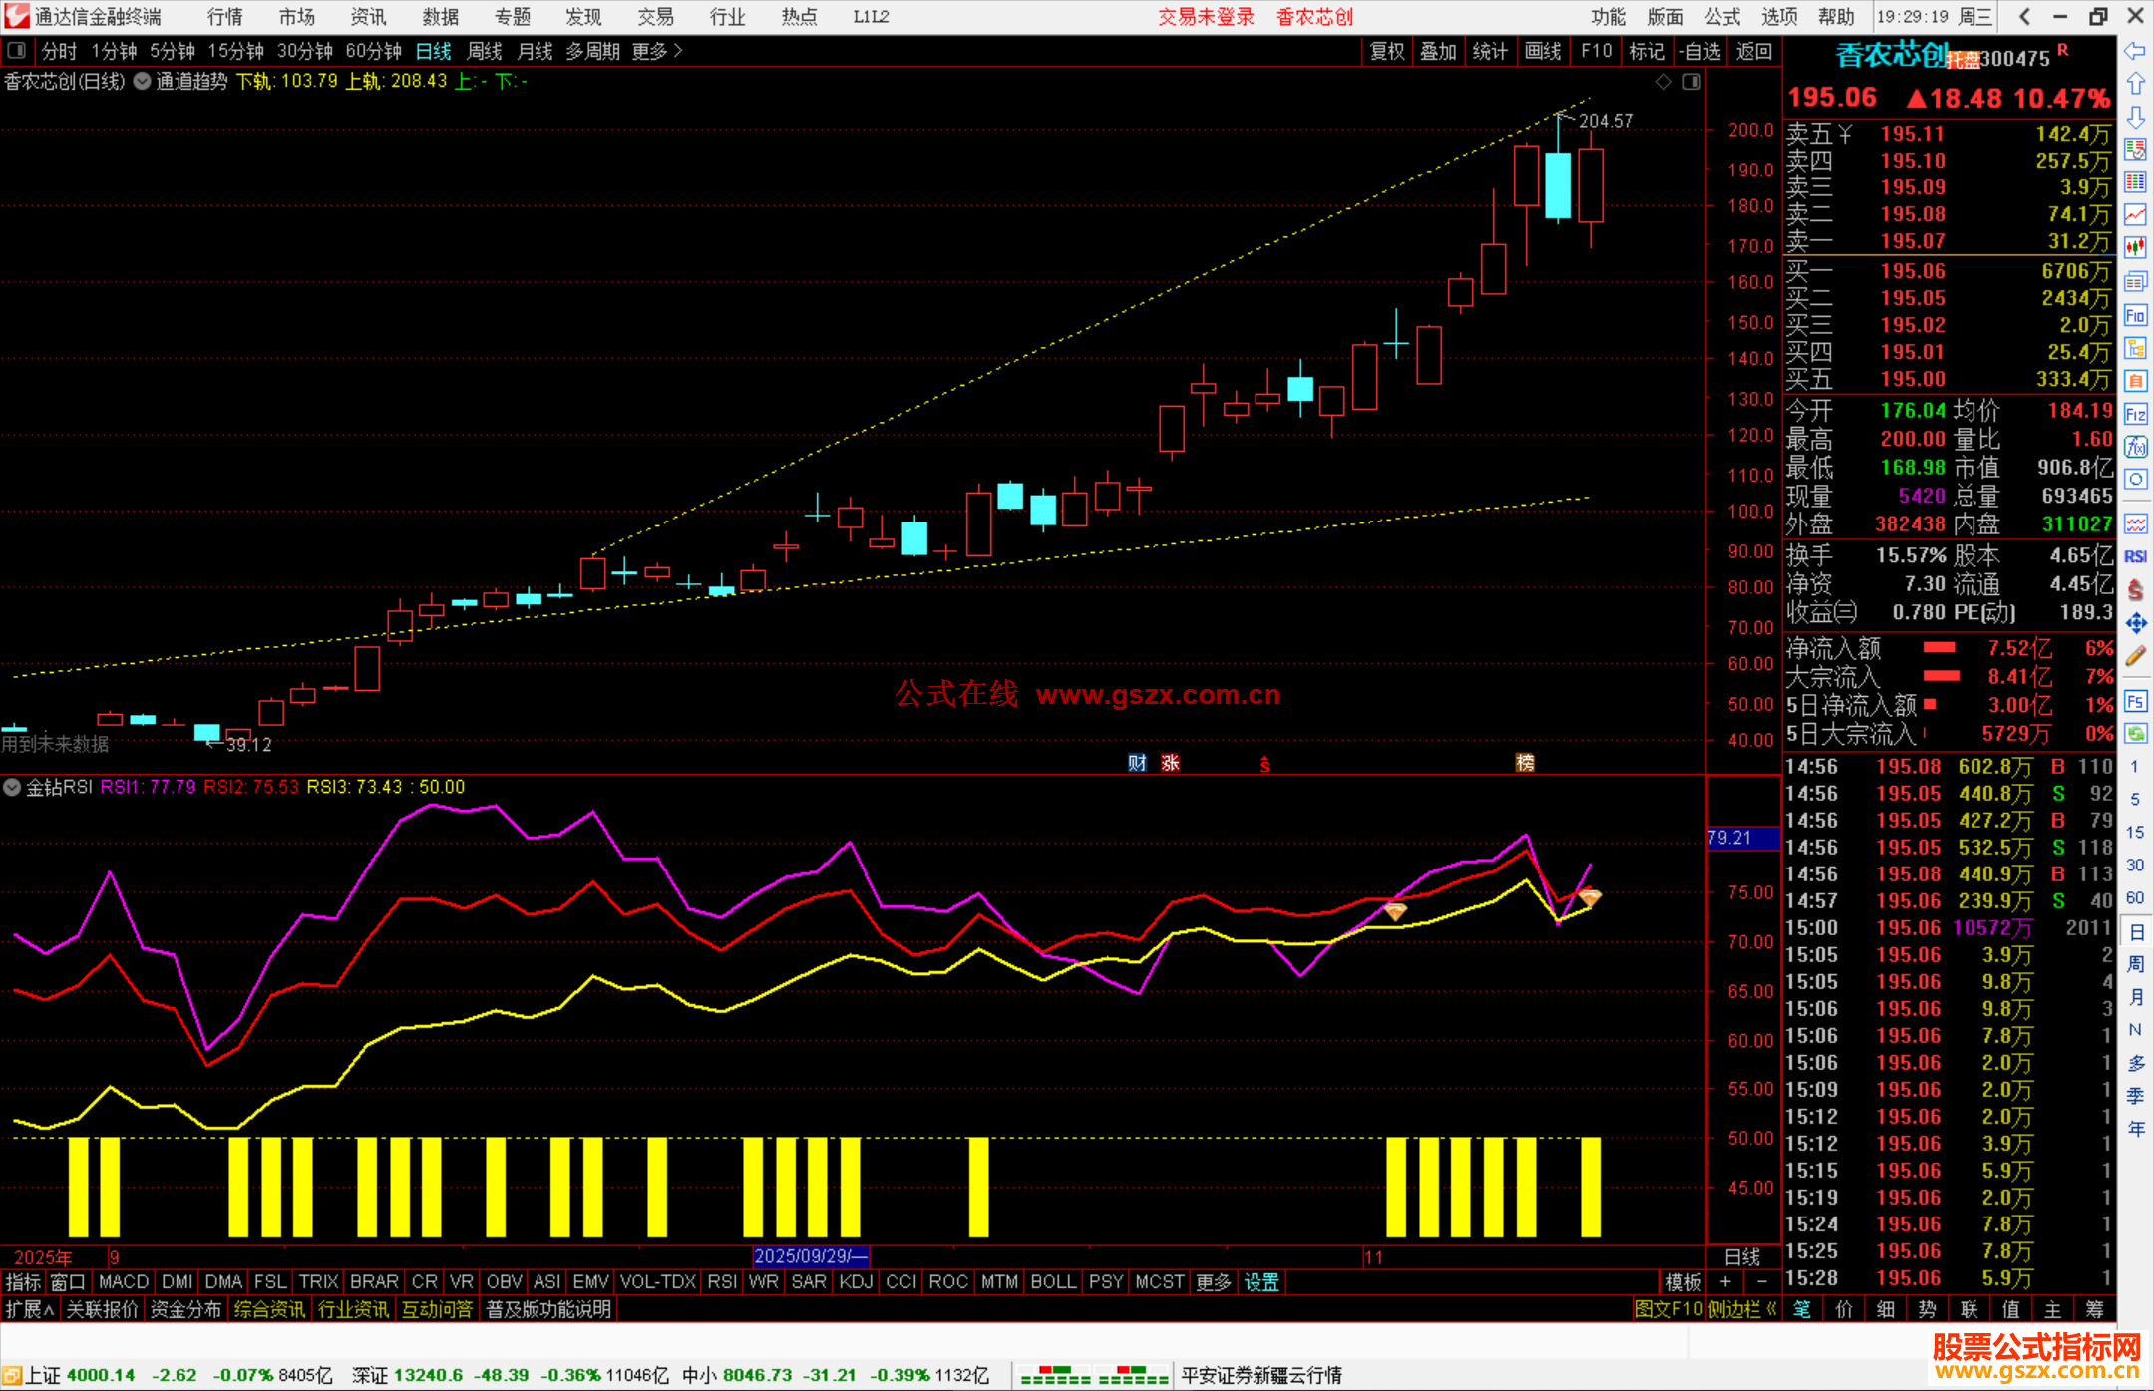Screen dimensions: 2154x1391
Task: Expand the 更多 period dropdown
Action: (658, 51)
